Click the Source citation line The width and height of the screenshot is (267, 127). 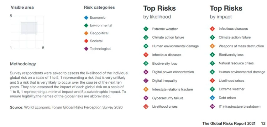(66, 107)
